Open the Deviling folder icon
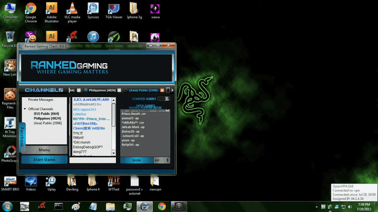 point(72,183)
